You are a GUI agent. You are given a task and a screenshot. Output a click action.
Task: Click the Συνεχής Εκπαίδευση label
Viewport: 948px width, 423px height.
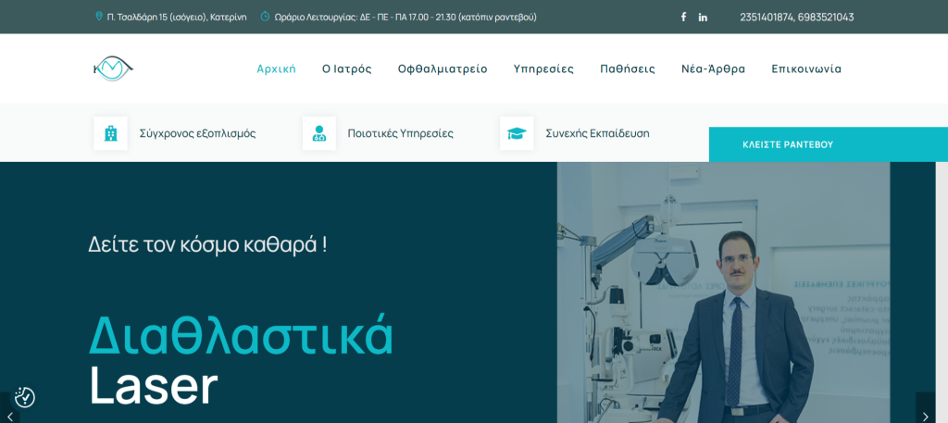point(597,133)
